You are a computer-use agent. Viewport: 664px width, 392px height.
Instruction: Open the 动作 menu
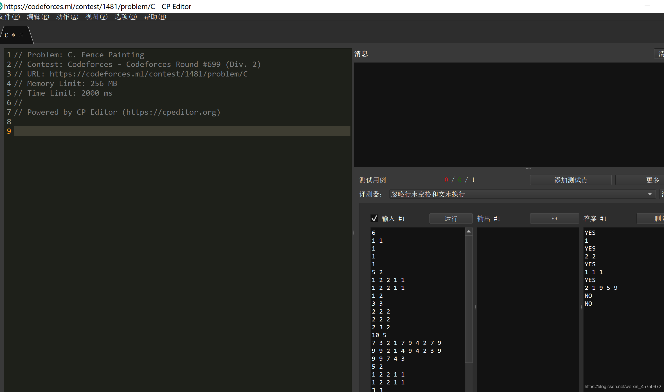pos(67,17)
